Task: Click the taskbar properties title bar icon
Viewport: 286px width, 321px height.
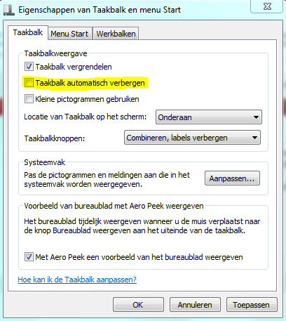Action: 9,10
